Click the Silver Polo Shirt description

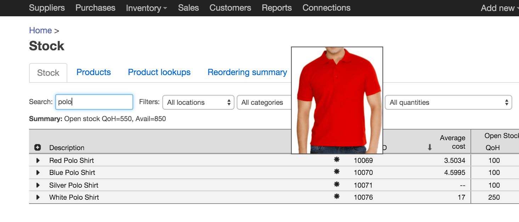point(74,185)
